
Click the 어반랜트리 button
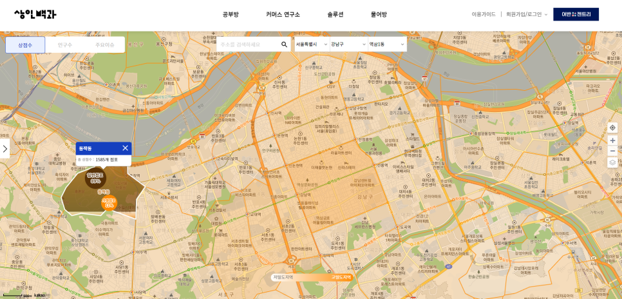pyautogui.click(x=576, y=14)
